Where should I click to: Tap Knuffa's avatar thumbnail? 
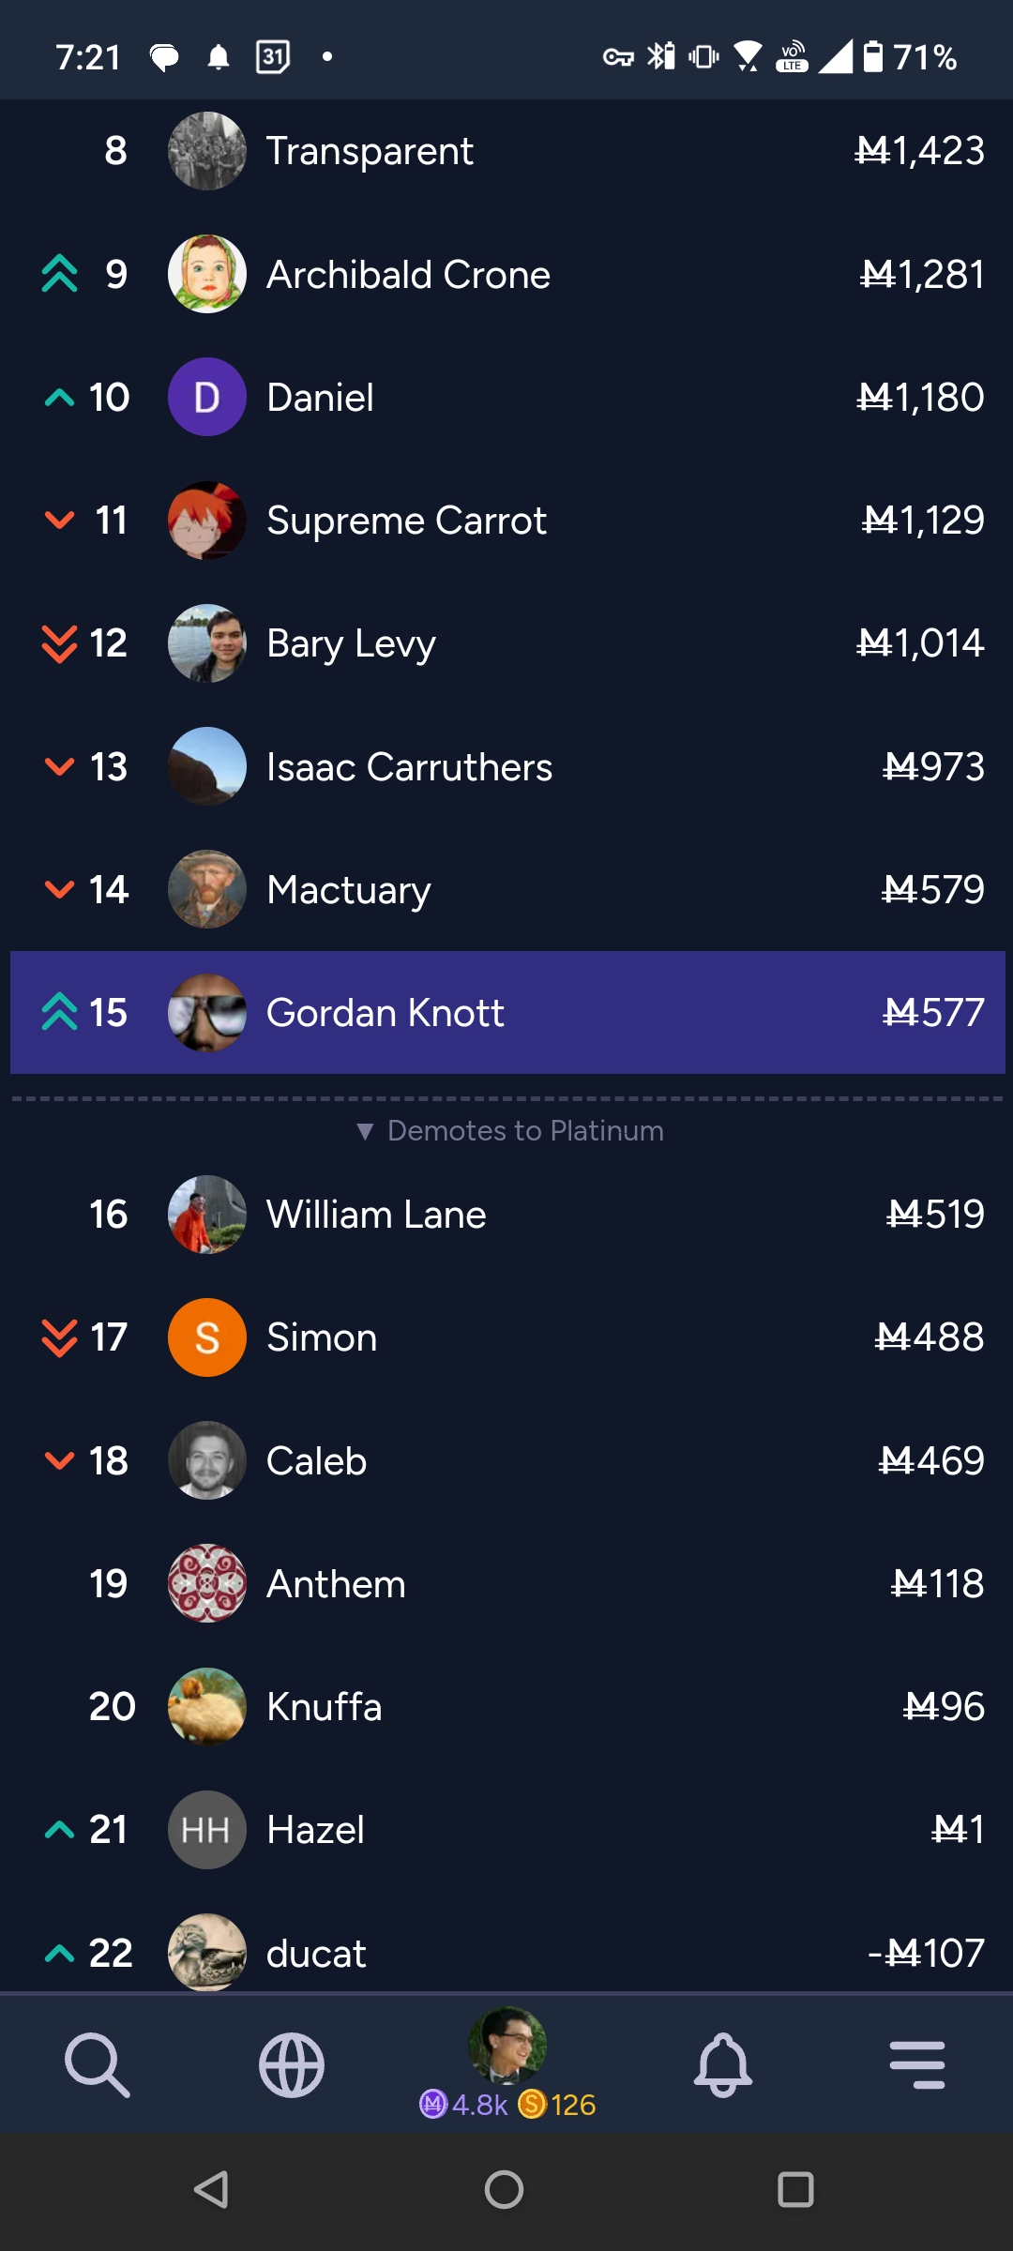(207, 1707)
